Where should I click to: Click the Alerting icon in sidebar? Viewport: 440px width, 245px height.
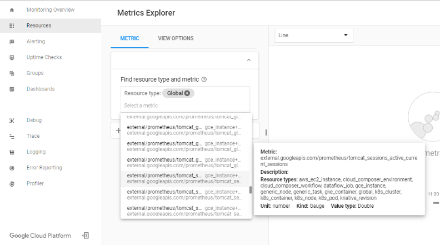(12, 42)
